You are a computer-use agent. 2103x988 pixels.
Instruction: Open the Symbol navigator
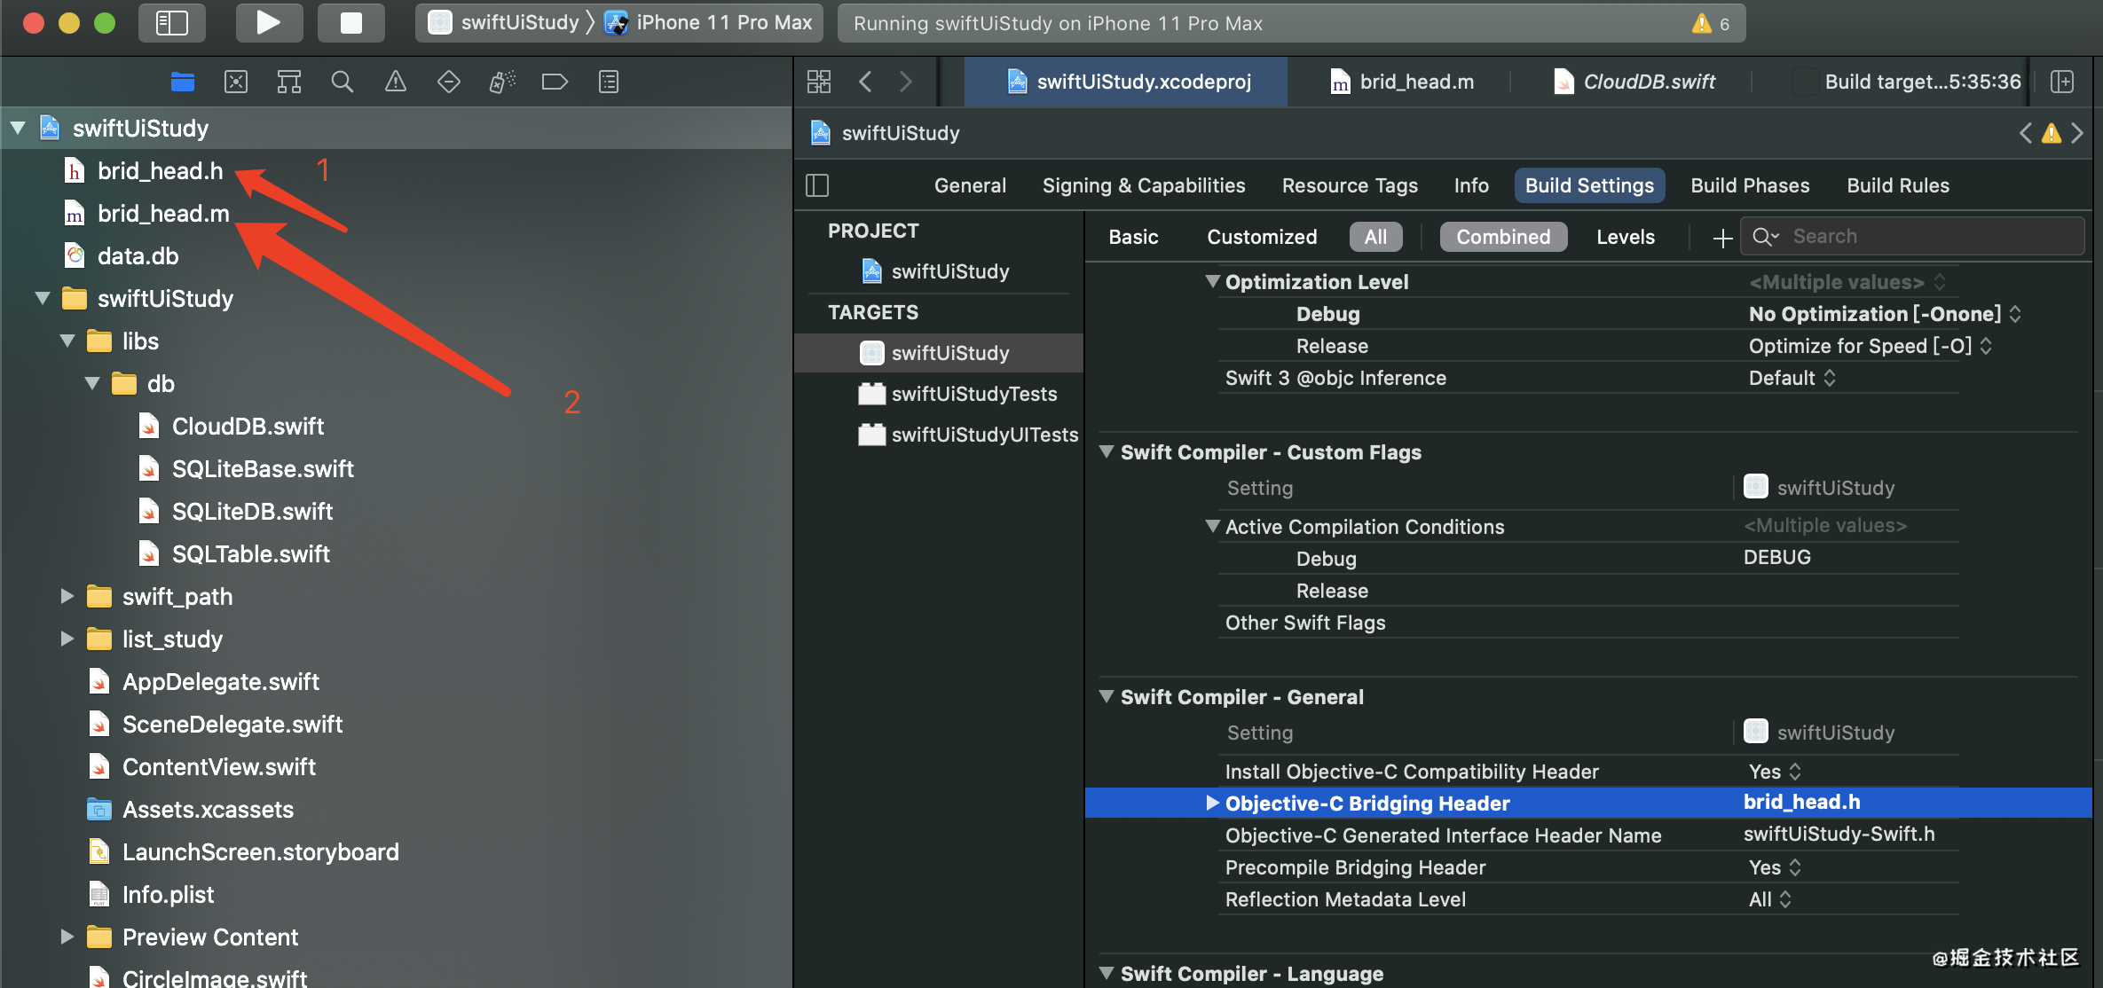pos(289,82)
